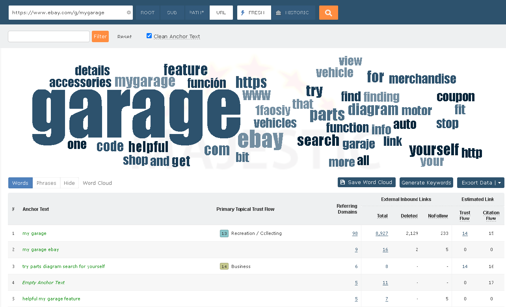Screen dimensions: 506x307
Task: Switch analysis scope to ROOT
Action: coord(147,12)
